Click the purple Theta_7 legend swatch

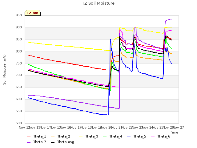[x=29, y=142]
